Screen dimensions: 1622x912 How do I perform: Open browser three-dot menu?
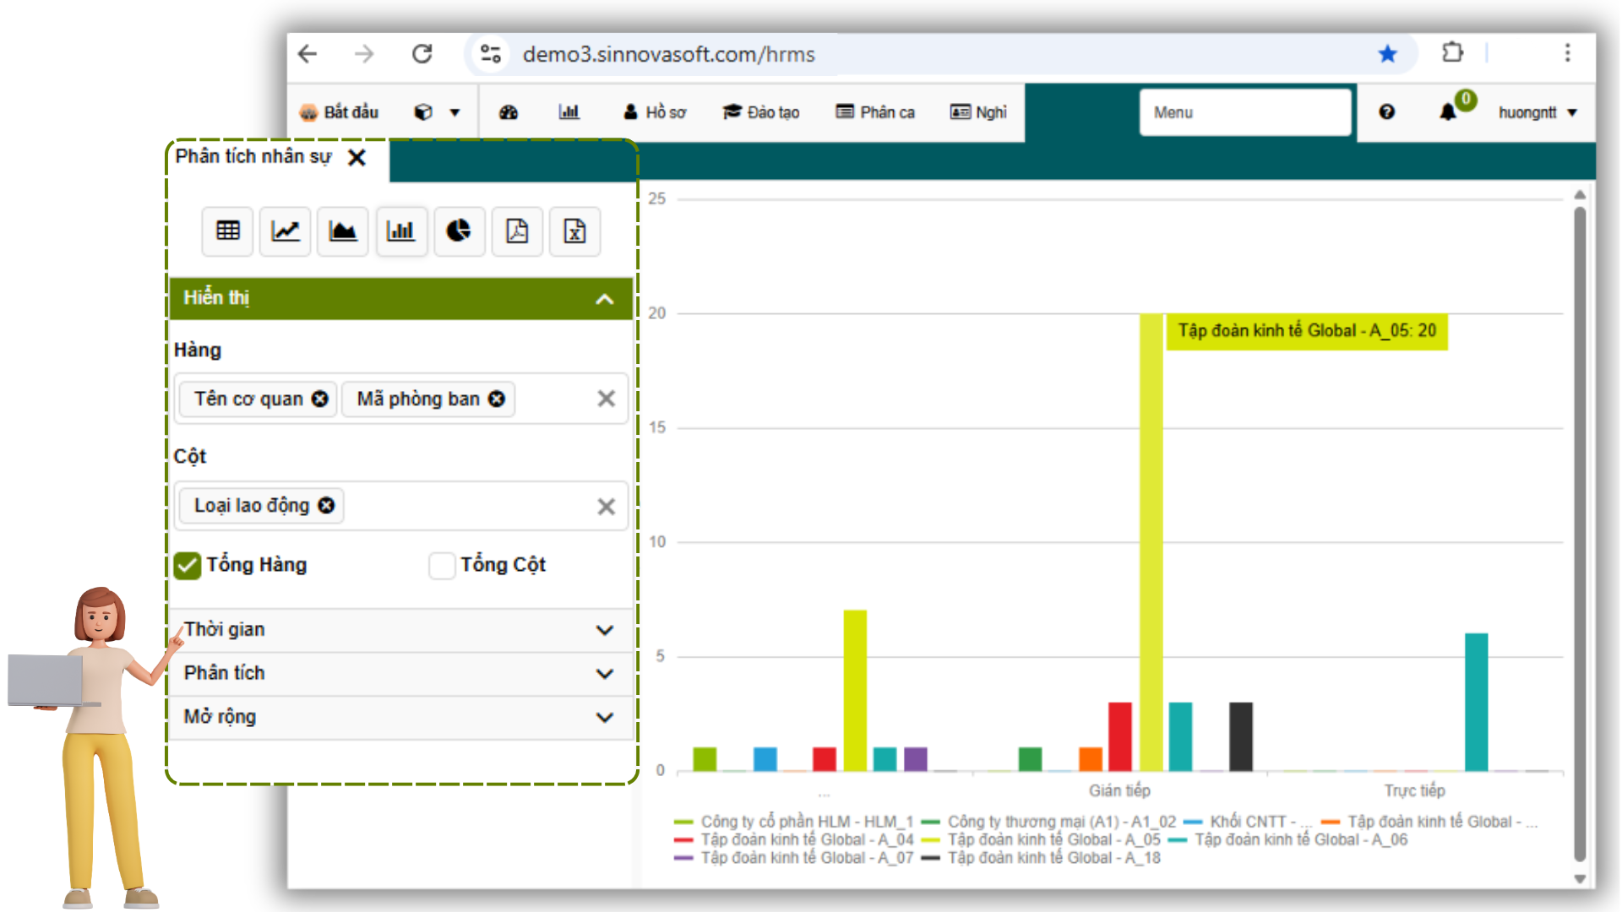pyautogui.click(x=1567, y=52)
